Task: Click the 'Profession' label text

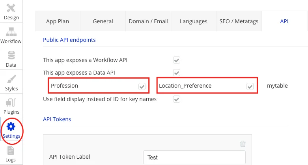Action: click(64, 86)
